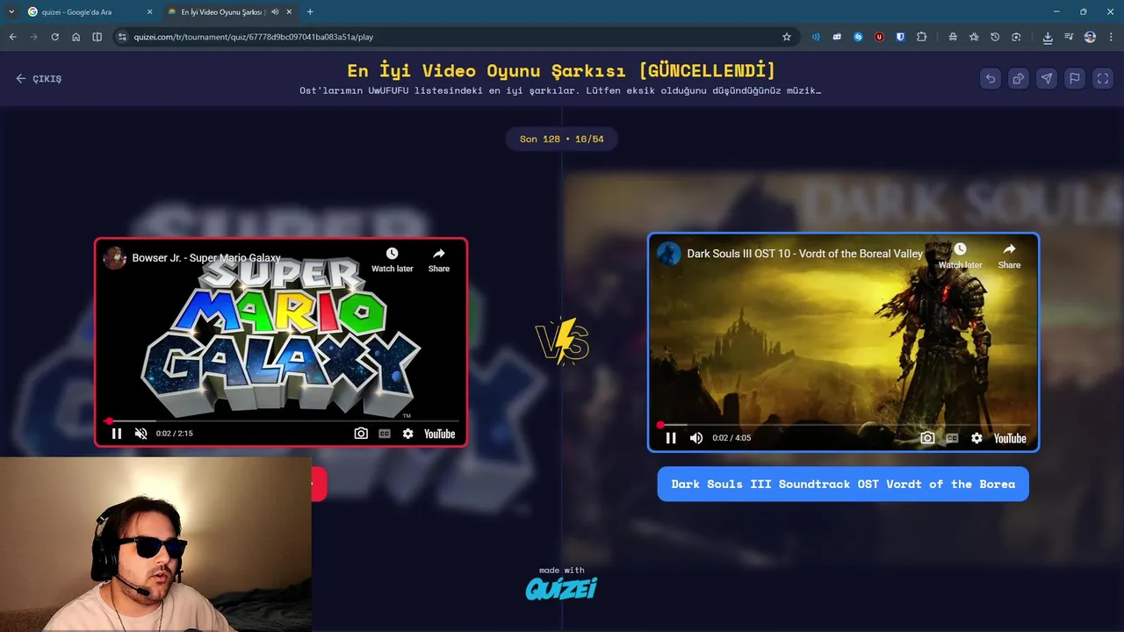This screenshot has width=1124, height=632.
Task: View site information for quizei.com
Action: (x=122, y=37)
